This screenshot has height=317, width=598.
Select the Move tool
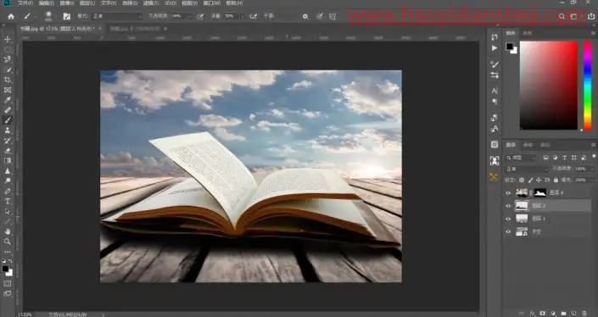click(8, 39)
